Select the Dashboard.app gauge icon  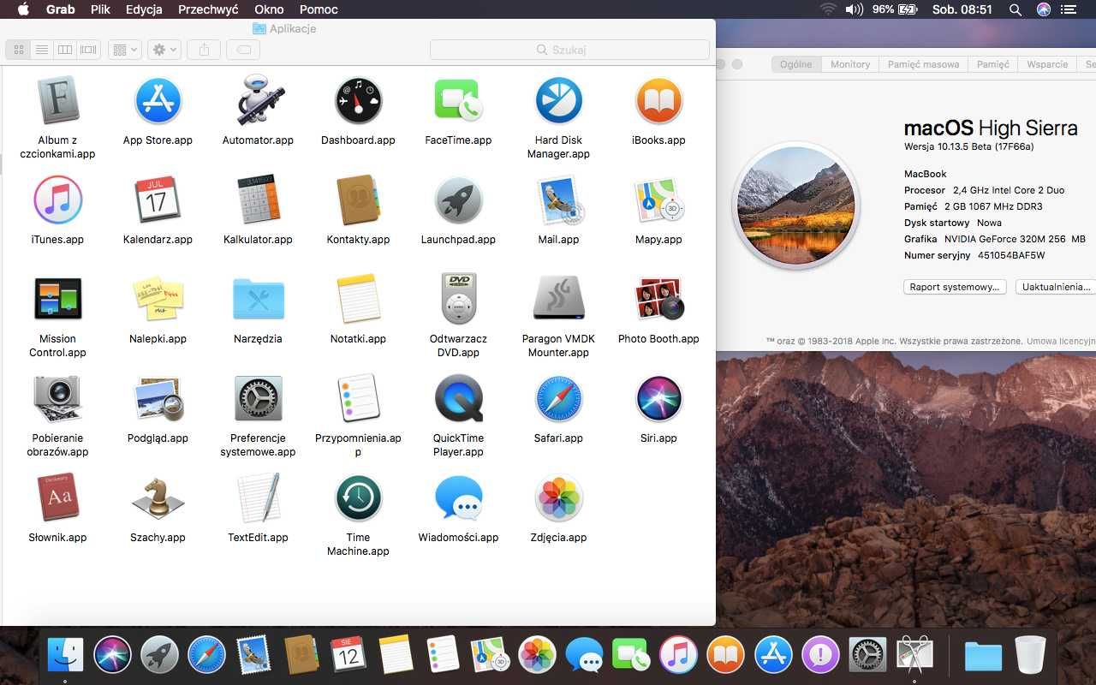(x=358, y=100)
